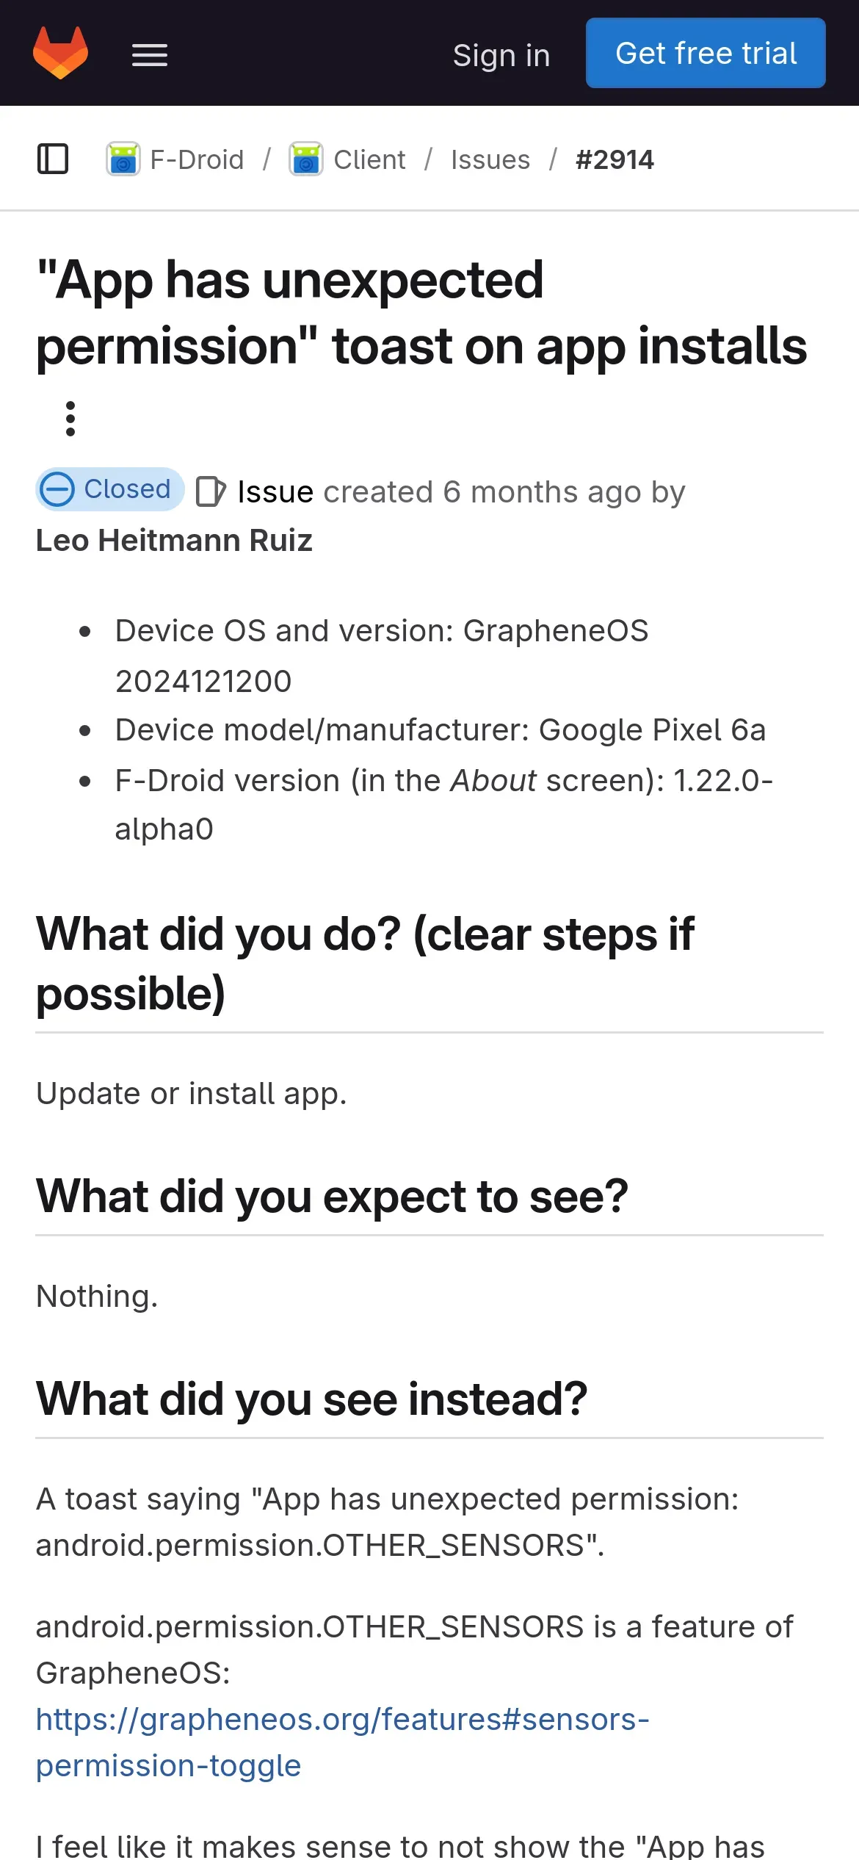Viewport: 859px width, 1860px height.
Task: Open the grapheneos.org sensors permission link
Action: pos(343,1742)
